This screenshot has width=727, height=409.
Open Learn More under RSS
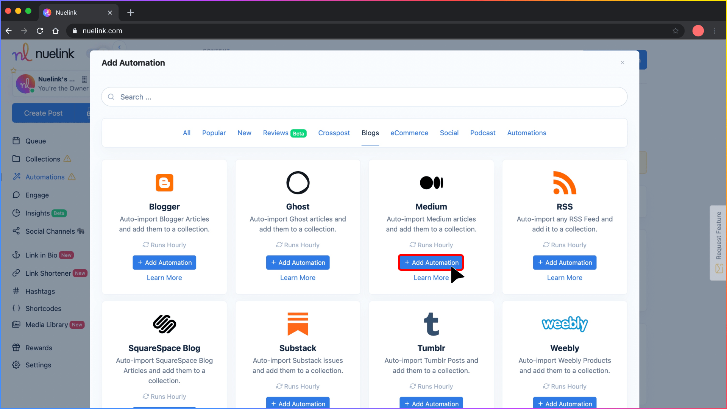565,278
